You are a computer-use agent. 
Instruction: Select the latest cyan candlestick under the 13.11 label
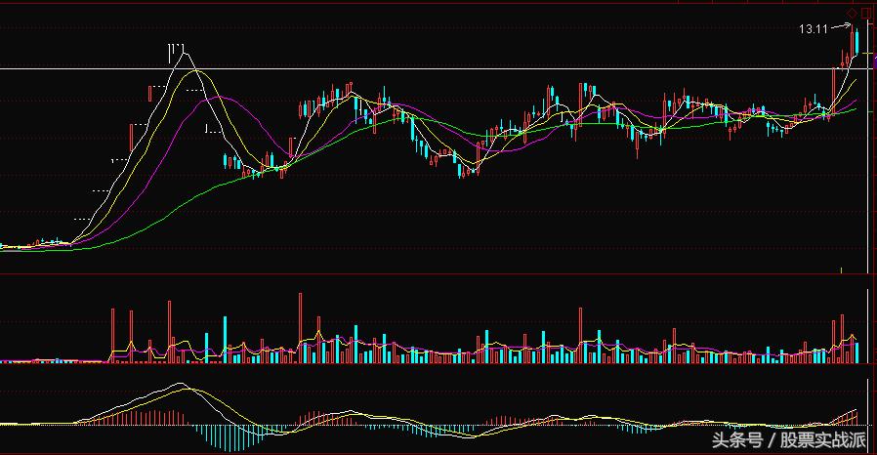point(856,42)
